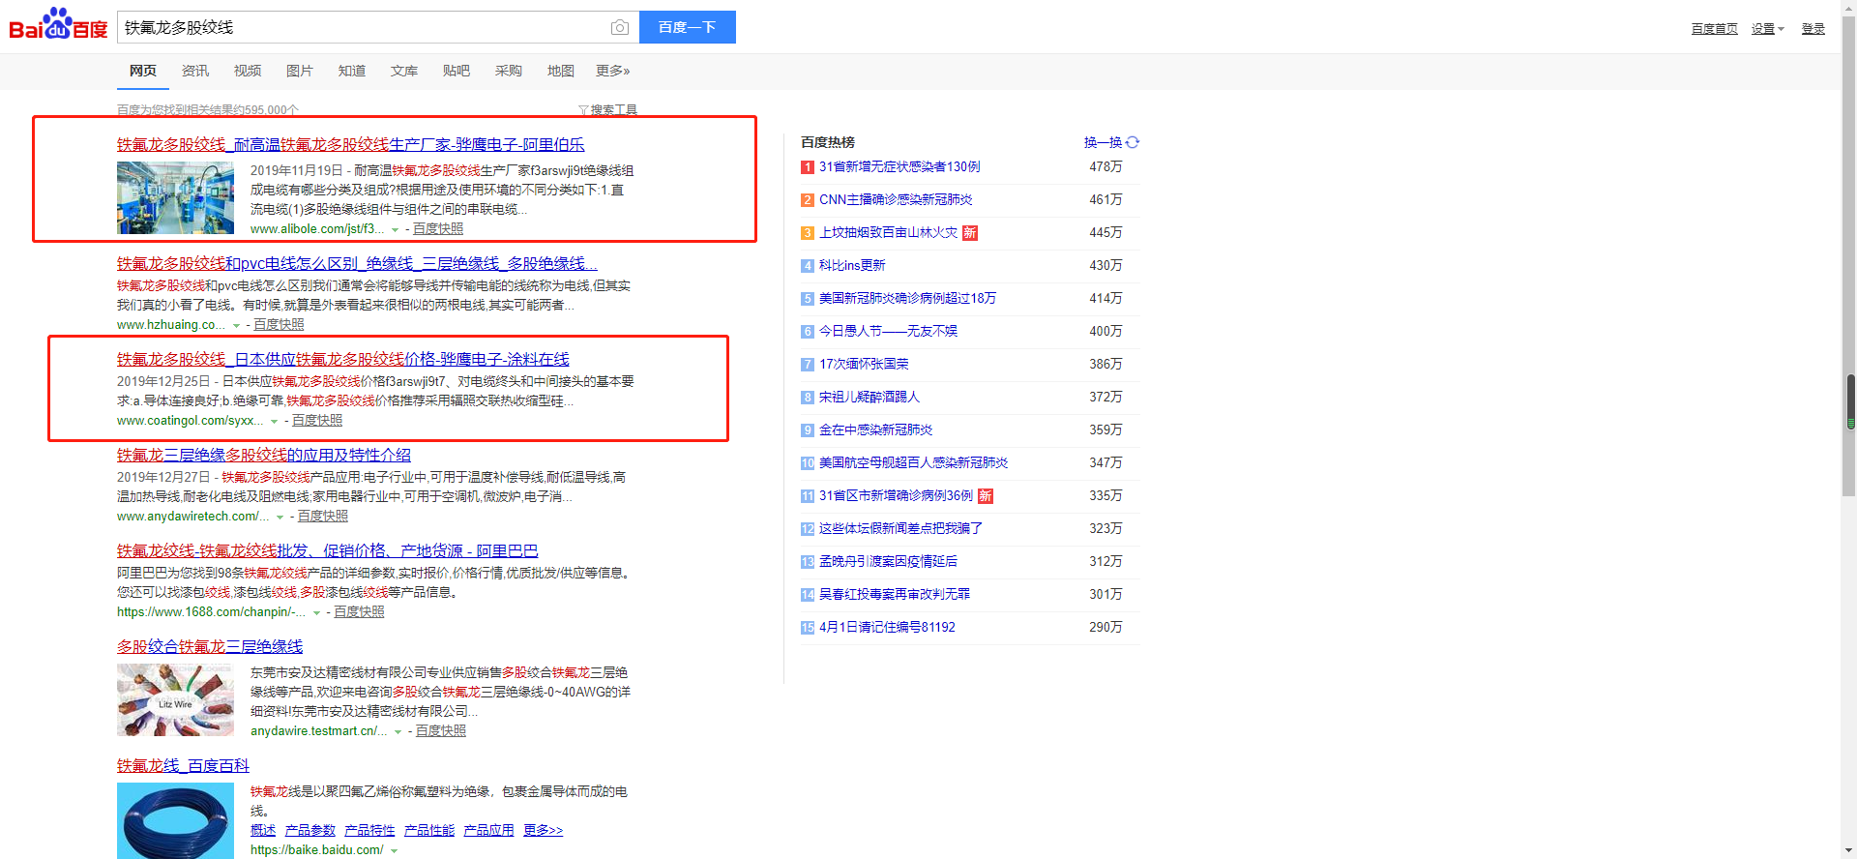The height and width of the screenshot is (859, 1857).
Task: Switch to the 网页 tab
Action: (x=143, y=71)
